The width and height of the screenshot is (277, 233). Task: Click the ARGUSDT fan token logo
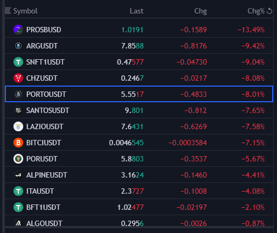pos(18,46)
